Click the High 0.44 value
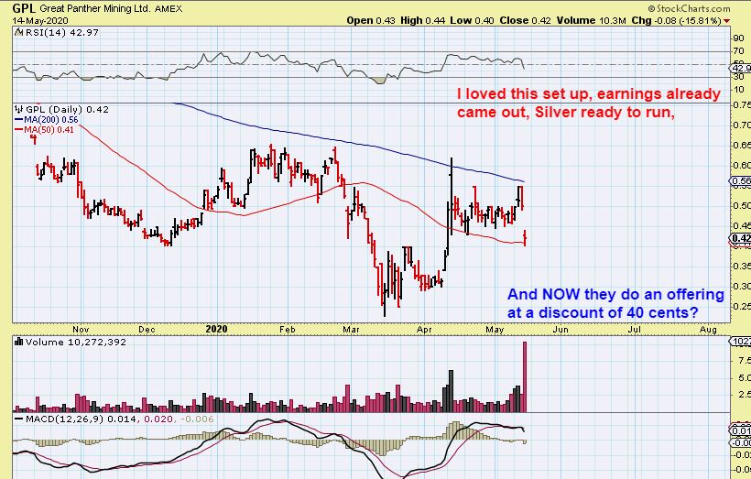The image size is (751, 479). pos(423,20)
